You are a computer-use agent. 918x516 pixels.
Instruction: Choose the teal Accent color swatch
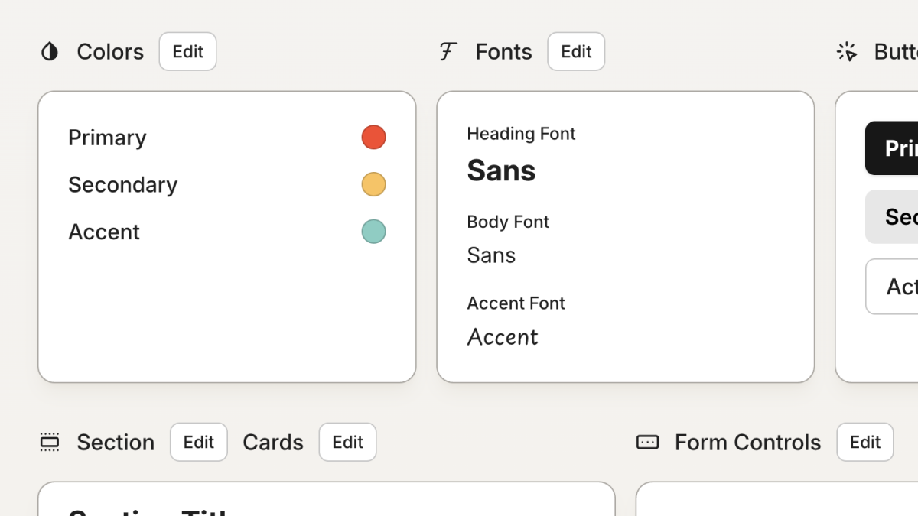coord(373,232)
